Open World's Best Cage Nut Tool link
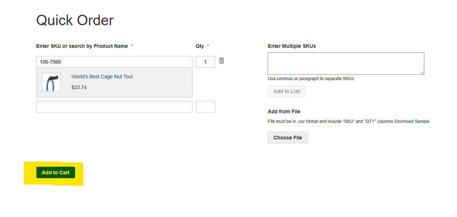 click(102, 77)
